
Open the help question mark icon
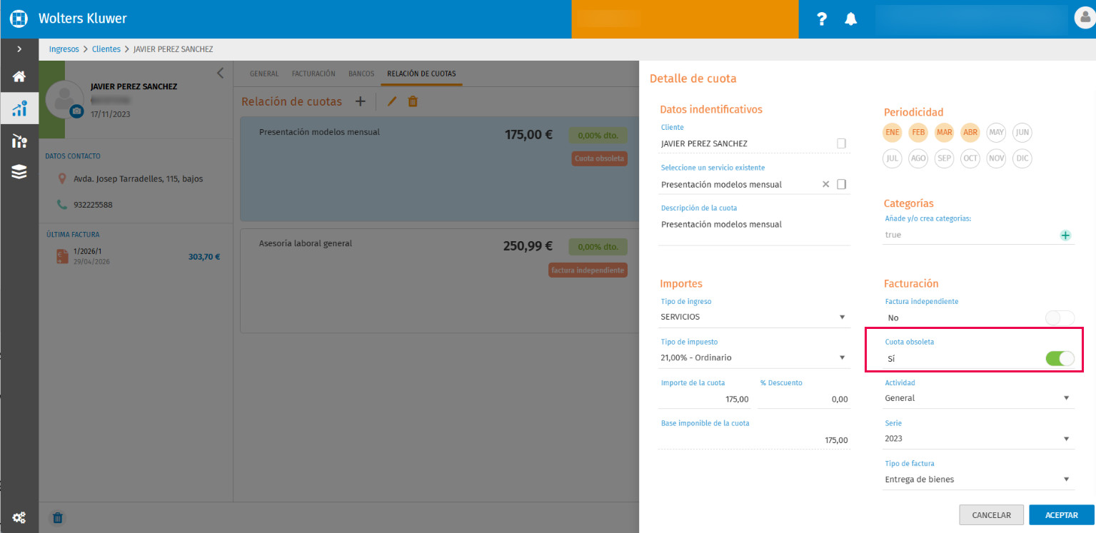[x=822, y=19]
